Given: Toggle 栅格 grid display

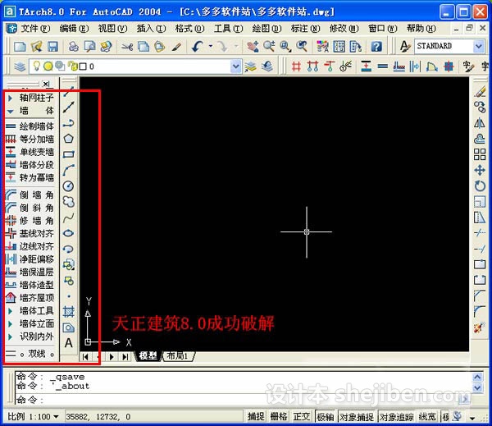Looking at the screenshot, I should click(279, 417).
